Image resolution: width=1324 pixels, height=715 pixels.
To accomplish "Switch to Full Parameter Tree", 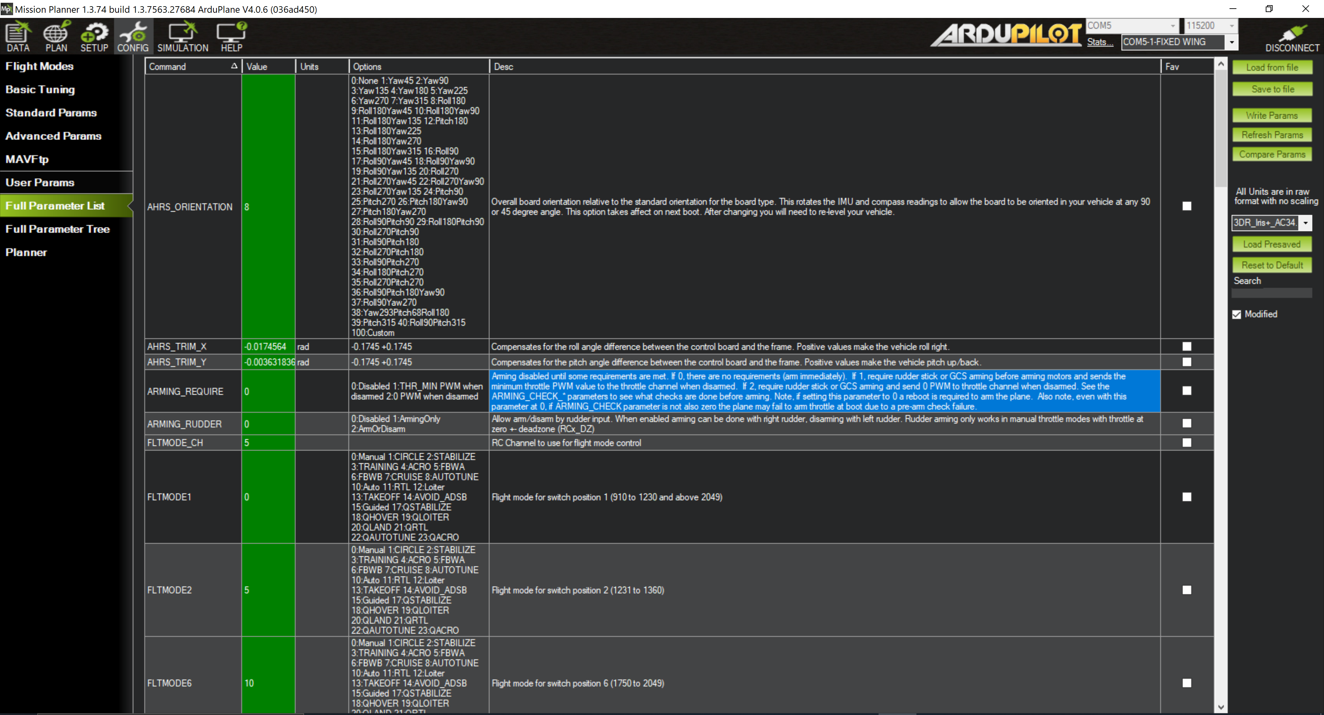I will tap(58, 229).
